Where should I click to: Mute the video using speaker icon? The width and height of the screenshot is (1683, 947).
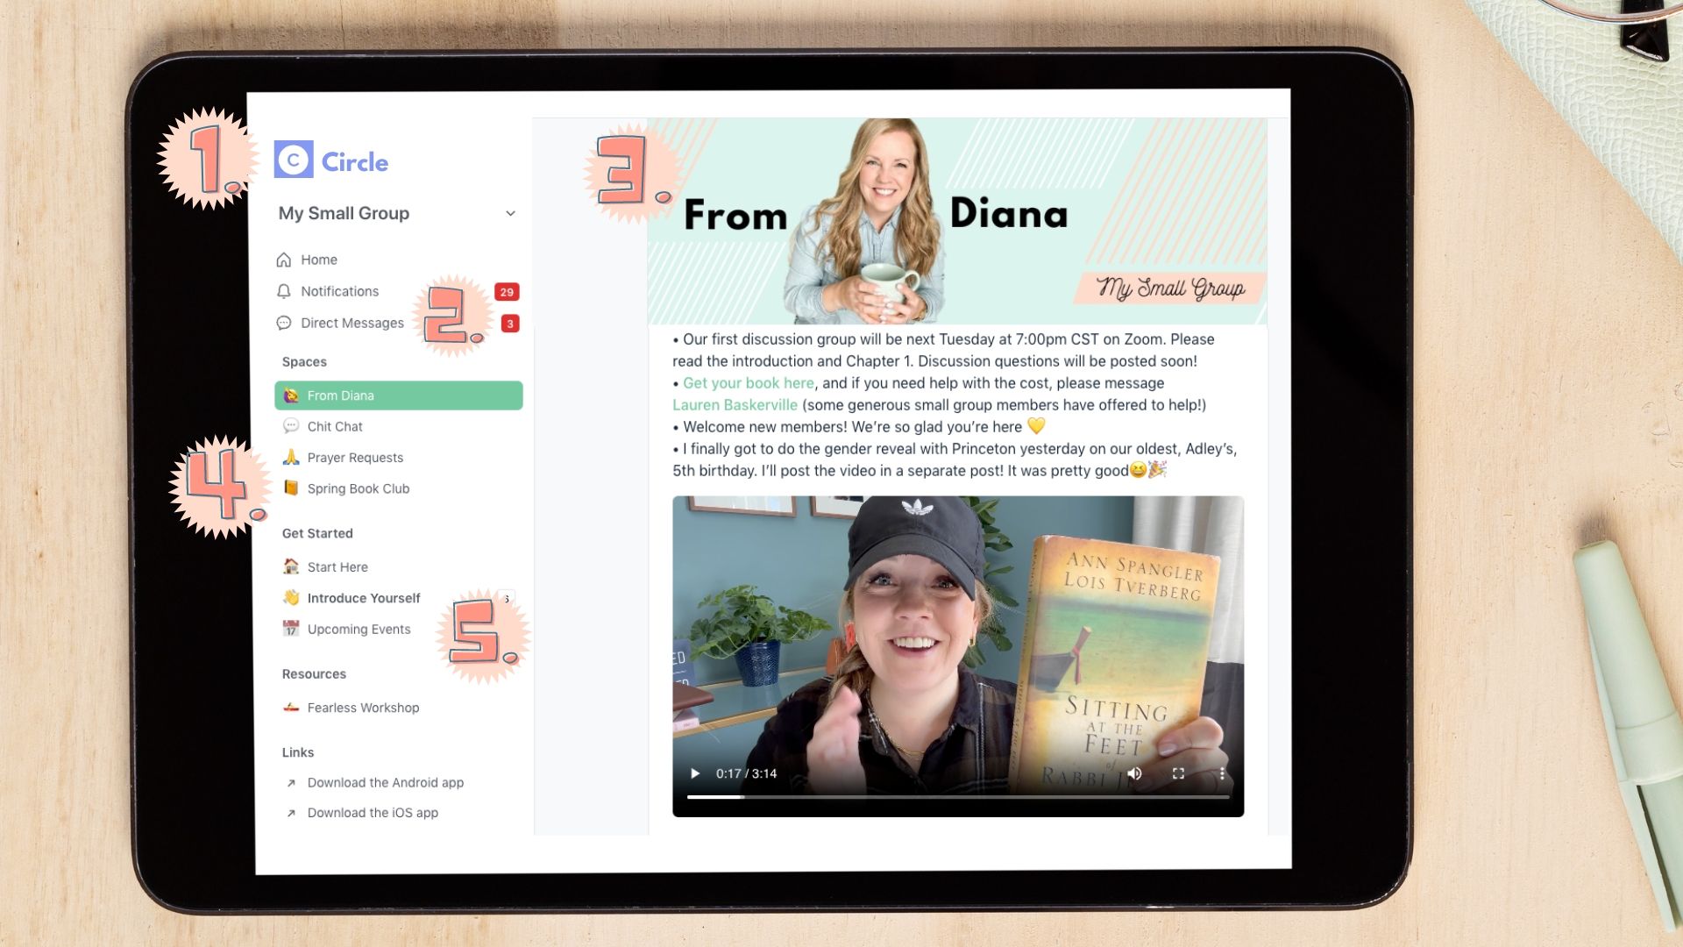[1135, 773]
